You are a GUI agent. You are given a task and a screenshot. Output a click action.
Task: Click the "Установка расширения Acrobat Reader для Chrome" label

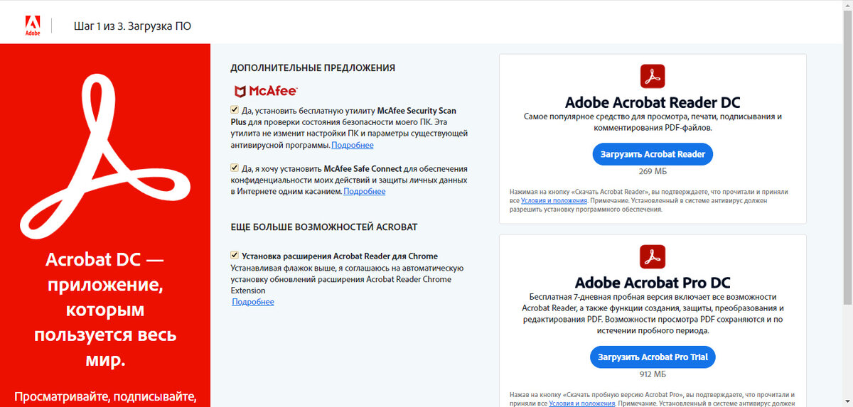tap(340, 256)
